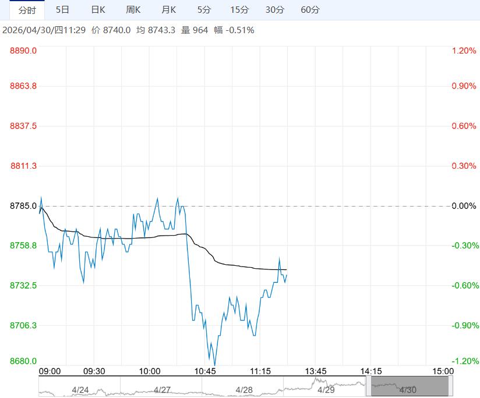Choose the 30分 interval tab

(x=275, y=10)
